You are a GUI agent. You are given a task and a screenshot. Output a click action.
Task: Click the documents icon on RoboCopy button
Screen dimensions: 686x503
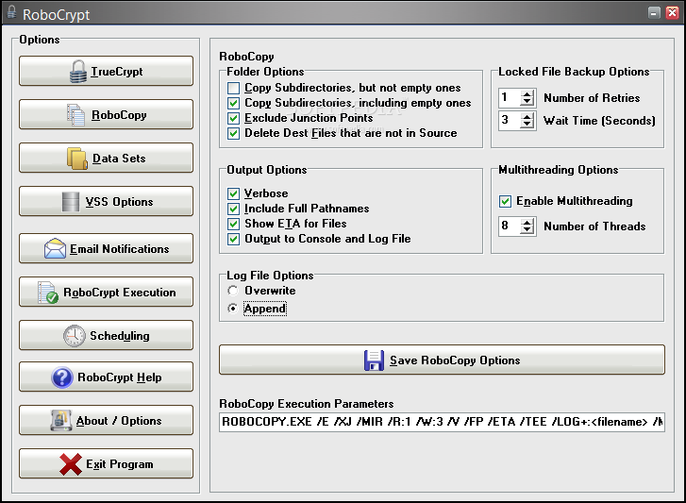[x=75, y=115]
